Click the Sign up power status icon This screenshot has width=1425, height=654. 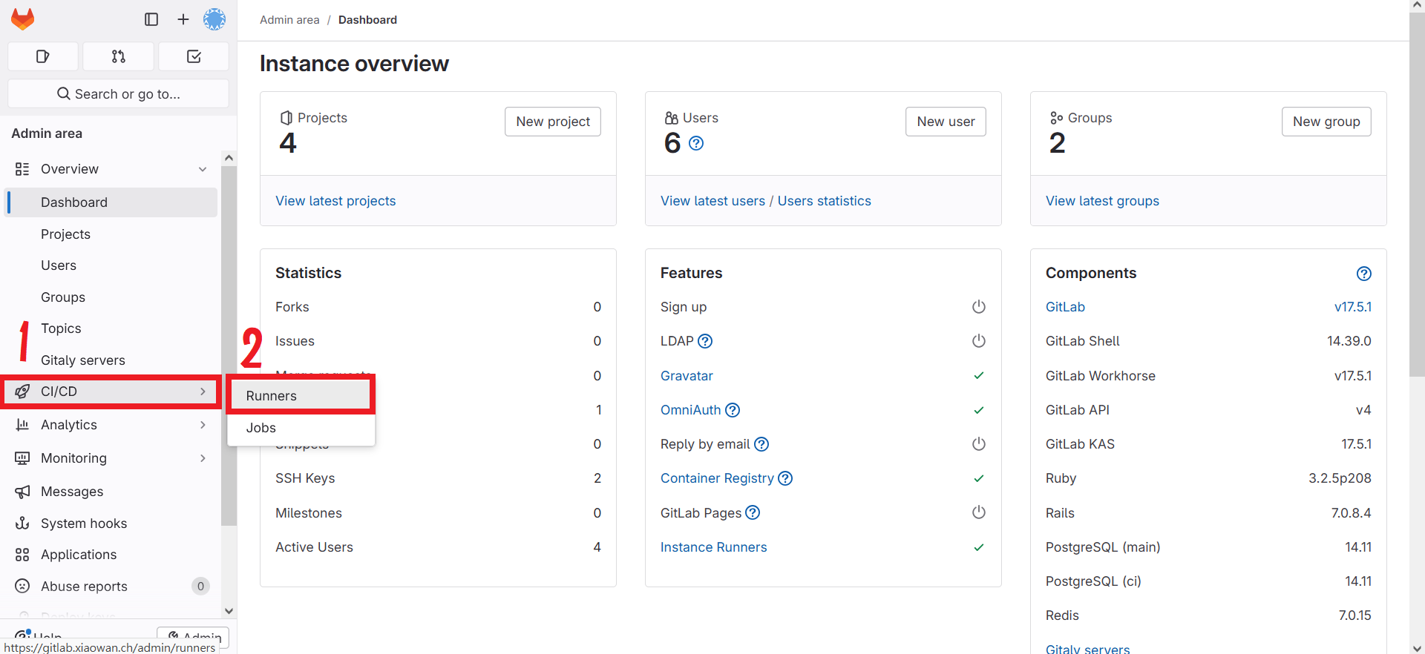[x=979, y=307]
